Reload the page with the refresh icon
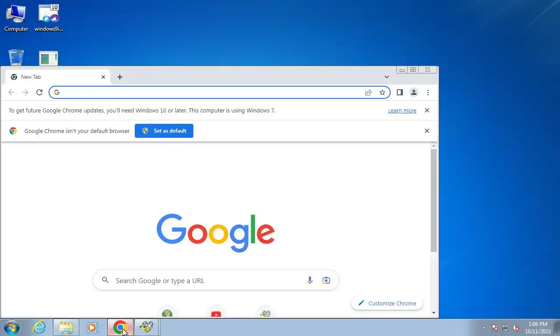Screen dimensions: 560x336 (x=39, y=92)
